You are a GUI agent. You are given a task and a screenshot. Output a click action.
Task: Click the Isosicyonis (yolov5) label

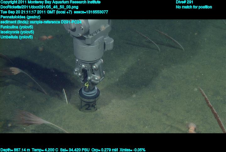[17, 32]
